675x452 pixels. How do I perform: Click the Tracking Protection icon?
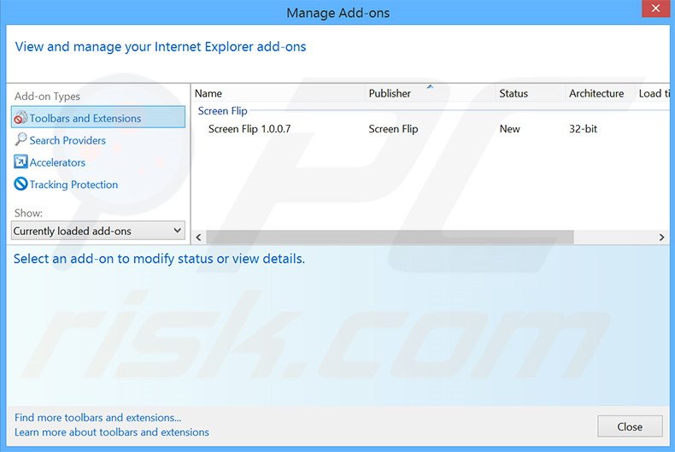pos(21,185)
